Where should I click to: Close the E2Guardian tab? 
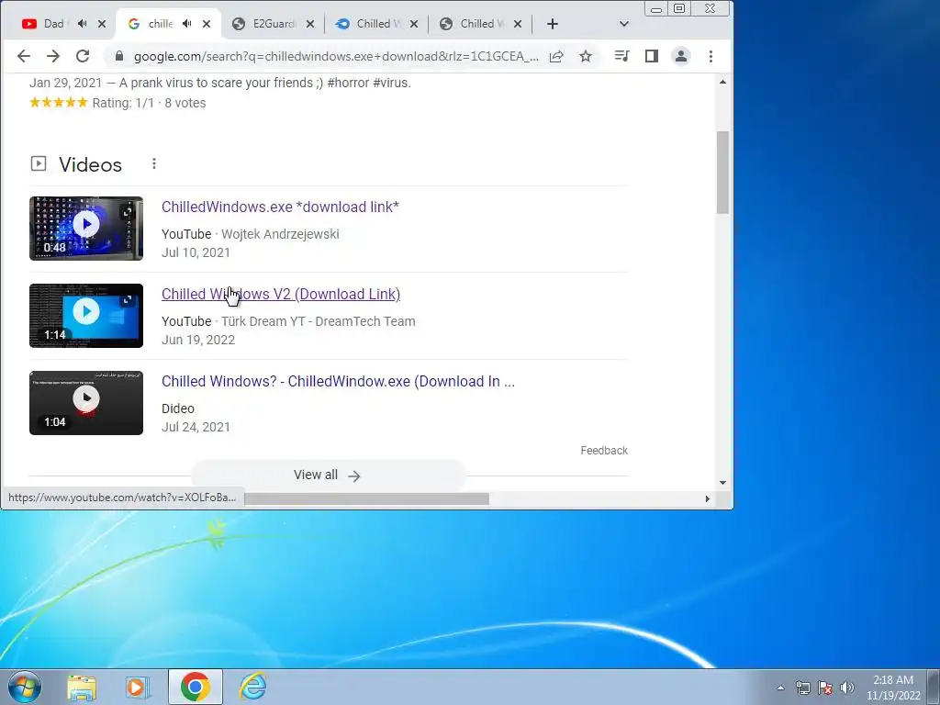click(310, 24)
